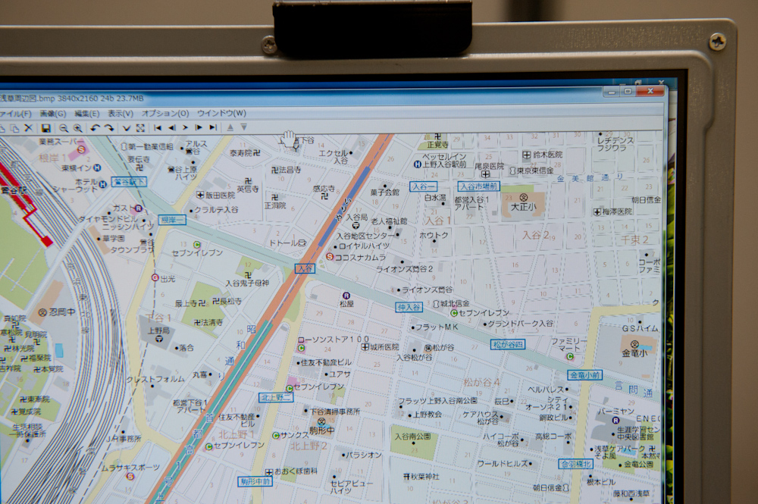The width and height of the screenshot is (758, 504).
Task: Advance to next image with the ▶ icon
Action: [185, 127]
